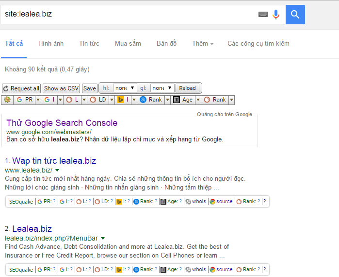
Task: Click SEOquake label in second result bar
Action: [21, 270]
